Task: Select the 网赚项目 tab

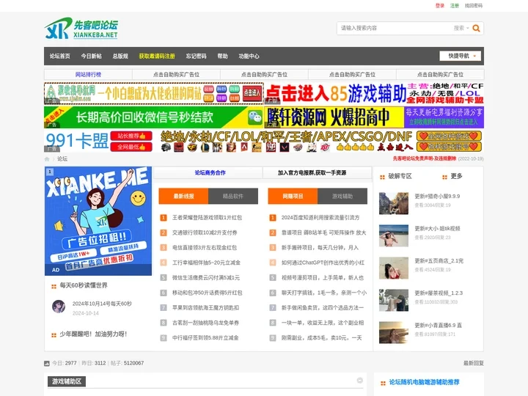Action: [293, 196]
